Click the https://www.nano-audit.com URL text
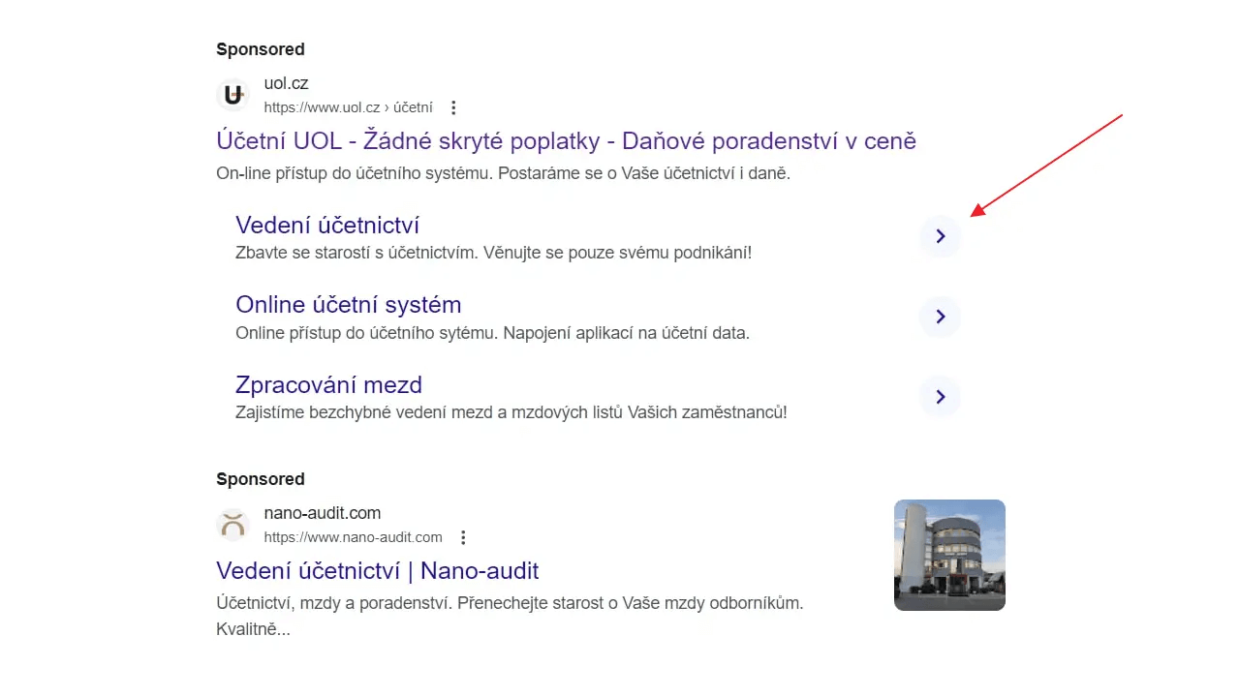Screen dimensions: 1240x697 pyautogui.click(x=353, y=537)
